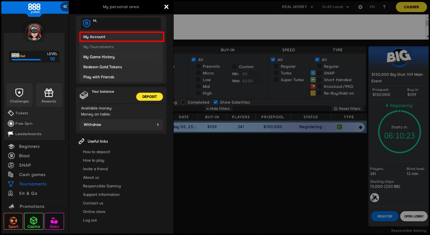Open Challenges shield icon tile

coord(19,95)
